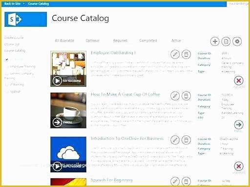Switch to the Required tab

click(120, 40)
